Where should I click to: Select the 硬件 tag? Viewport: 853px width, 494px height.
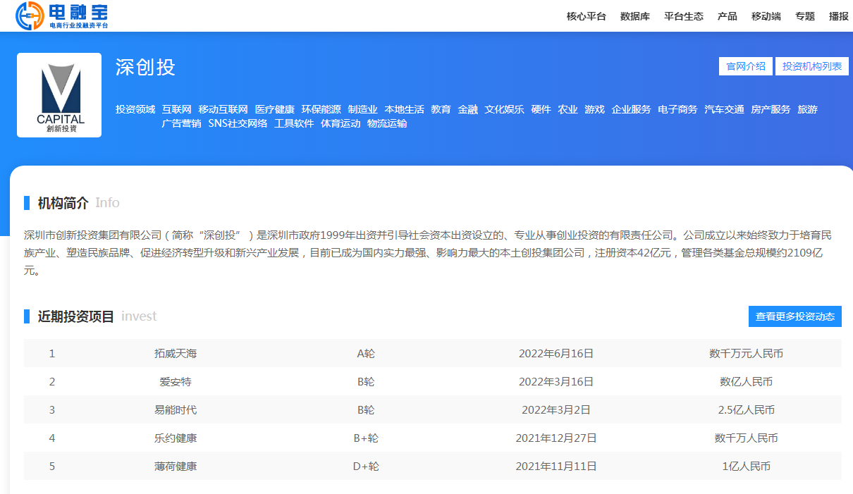click(x=541, y=109)
